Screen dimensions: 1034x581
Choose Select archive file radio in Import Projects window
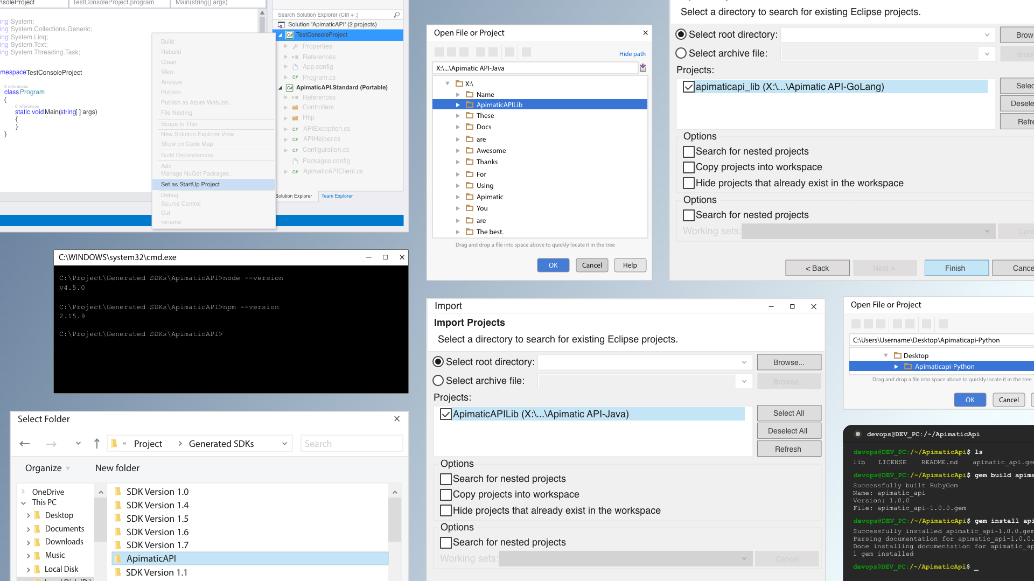(438, 381)
